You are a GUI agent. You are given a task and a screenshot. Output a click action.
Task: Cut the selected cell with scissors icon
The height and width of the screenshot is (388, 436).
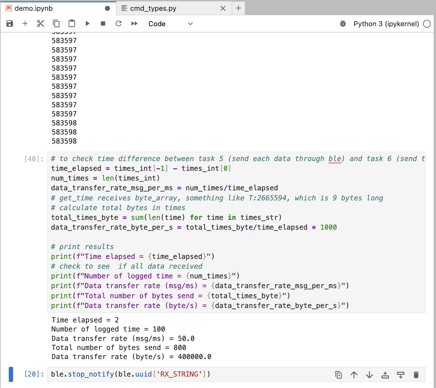tap(41, 24)
